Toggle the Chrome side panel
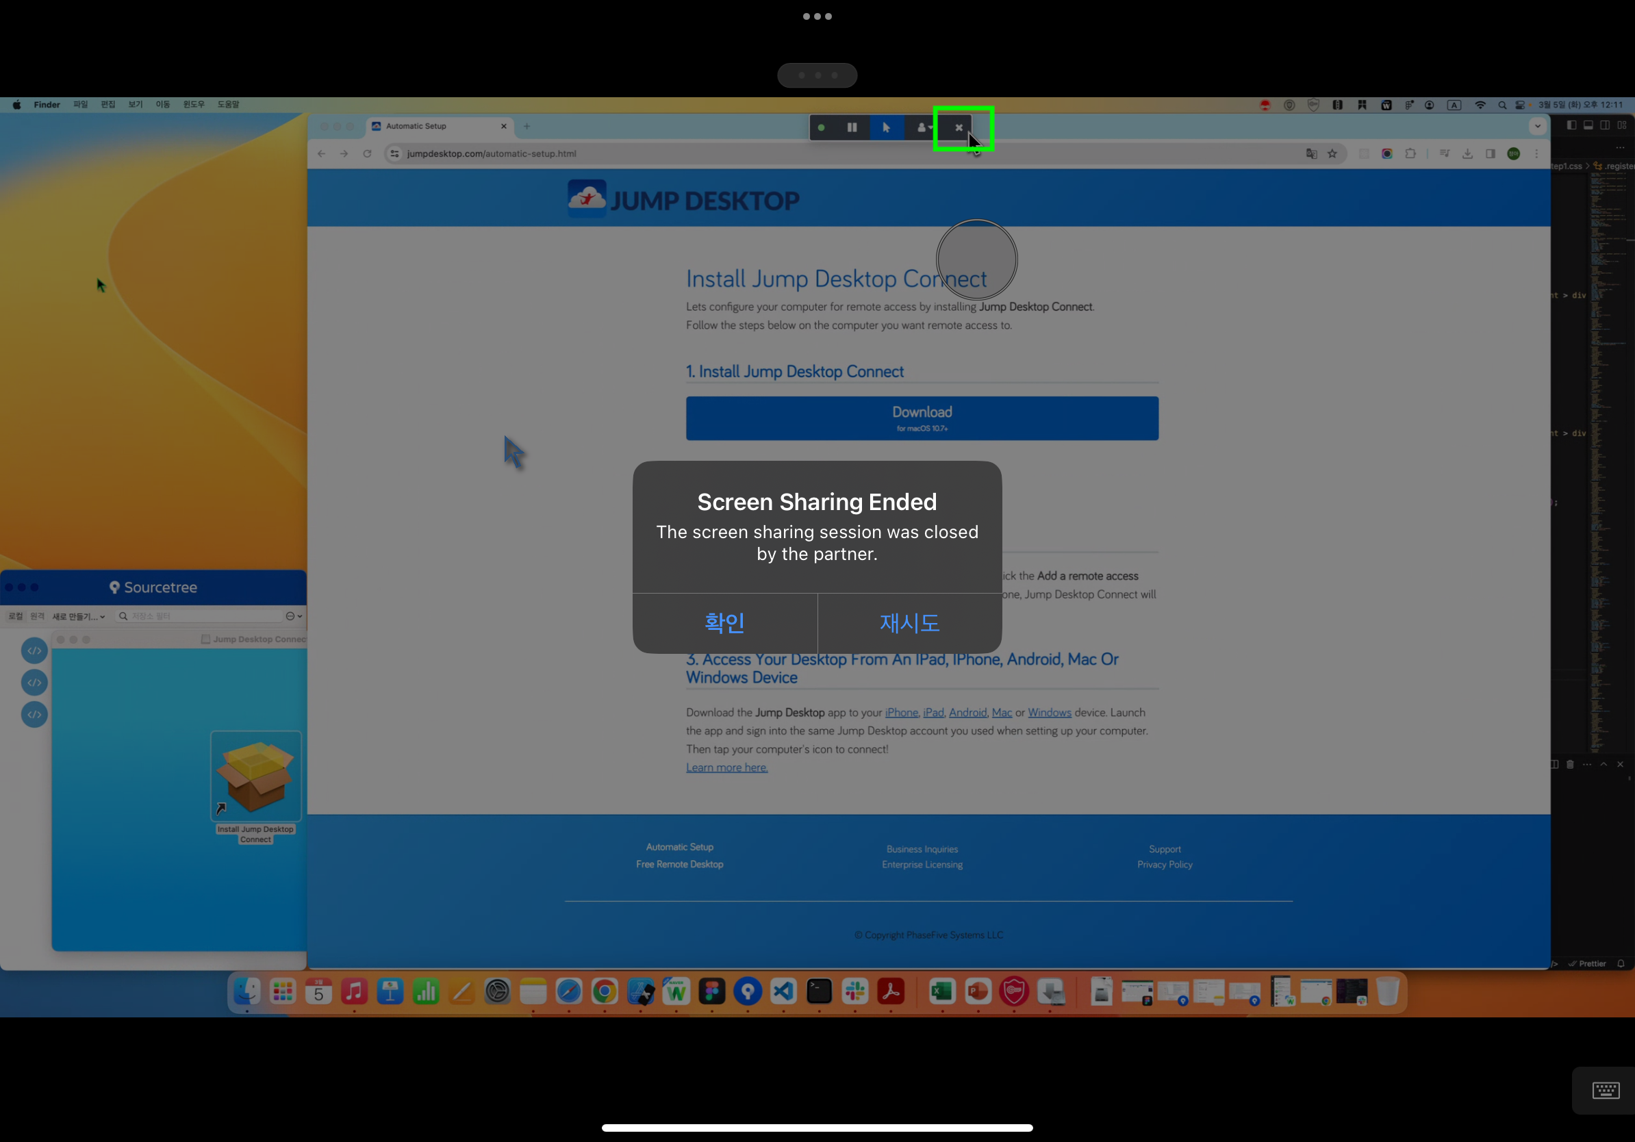Viewport: 1635px width, 1142px height. tap(1491, 154)
